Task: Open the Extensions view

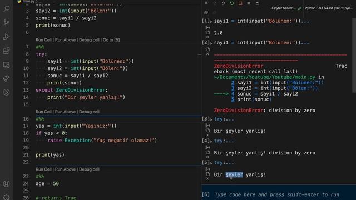Action: click(6, 51)
